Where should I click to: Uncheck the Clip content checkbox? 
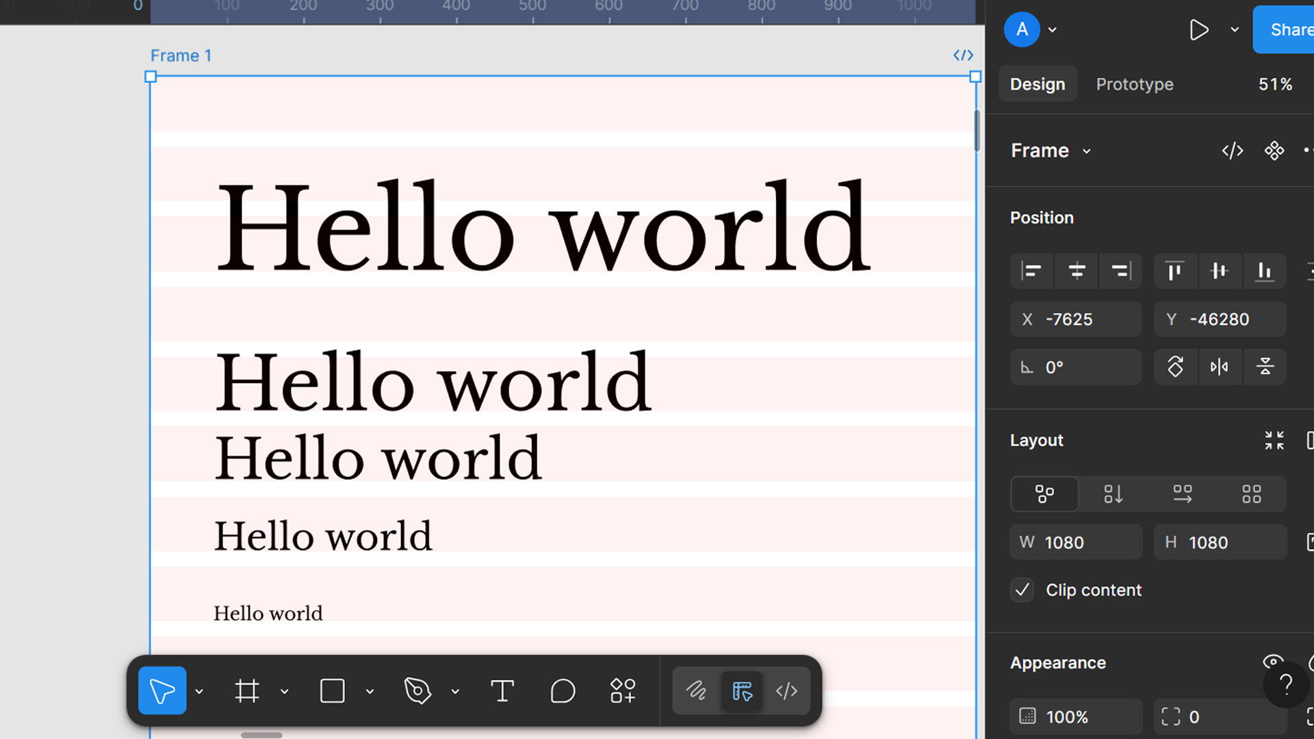(x=1022, y=590)
